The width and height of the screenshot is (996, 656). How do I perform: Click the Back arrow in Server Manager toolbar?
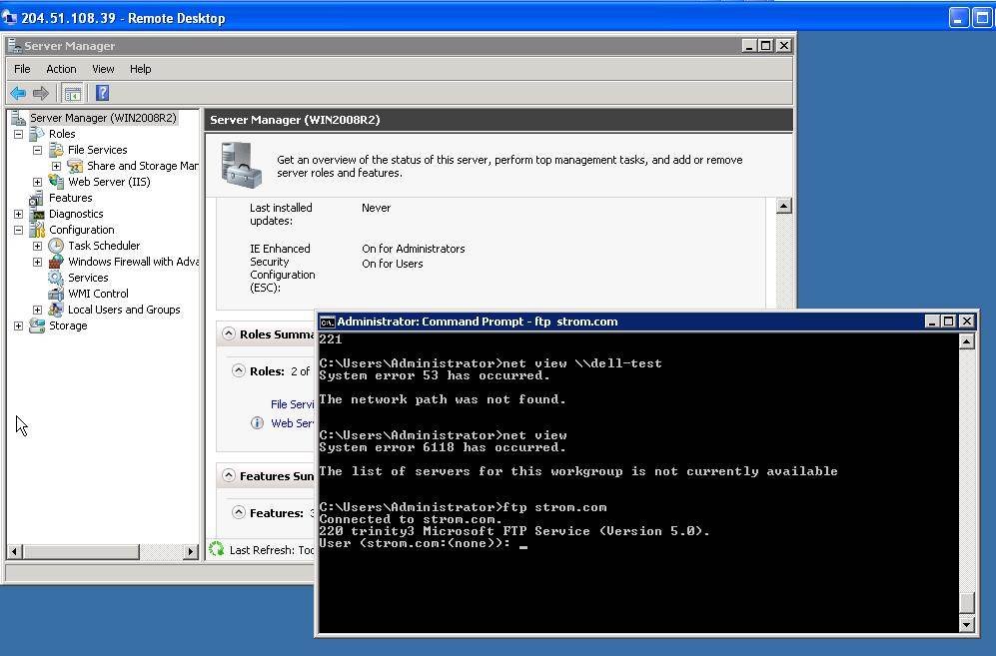tap(18, 93)
